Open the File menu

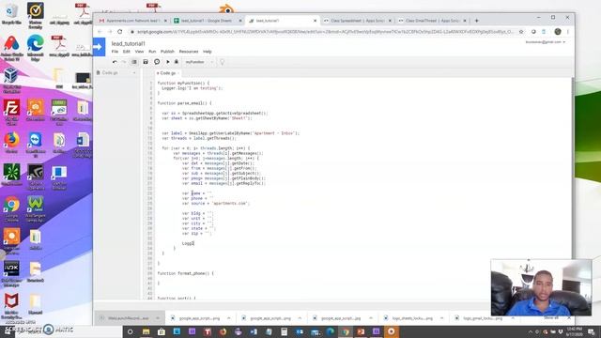click(115, 52)
